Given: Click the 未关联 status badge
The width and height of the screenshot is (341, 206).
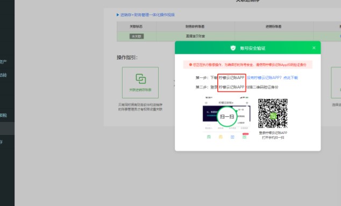Looking at the screenshot, I should [x=137, y=37].
